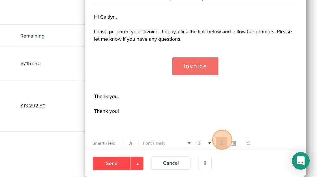Attach a file using the paperclip button
This screenshot has width=317, height=177.
click(205, 163)
